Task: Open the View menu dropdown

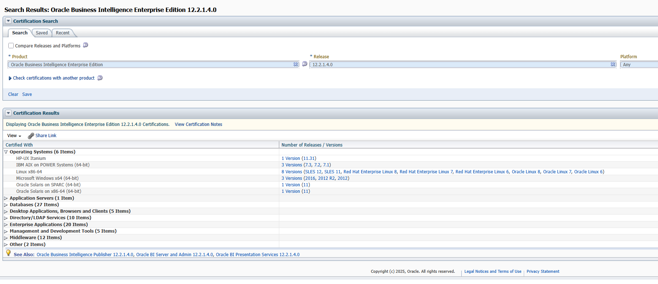Action: [14, 136]
